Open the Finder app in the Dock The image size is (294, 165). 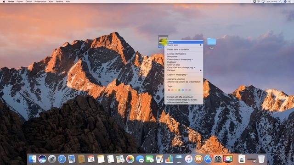point(33,159)
